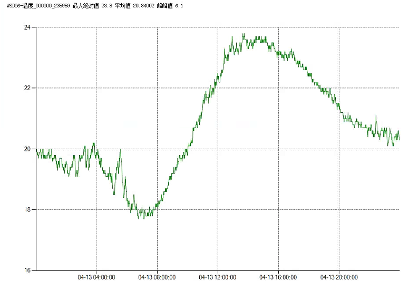
Task: Select the "04-13 08:00:00" time label
Action: point(157,277)
